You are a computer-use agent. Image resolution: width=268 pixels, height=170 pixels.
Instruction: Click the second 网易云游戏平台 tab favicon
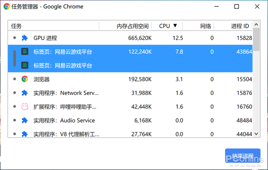[x=25, y=65]
